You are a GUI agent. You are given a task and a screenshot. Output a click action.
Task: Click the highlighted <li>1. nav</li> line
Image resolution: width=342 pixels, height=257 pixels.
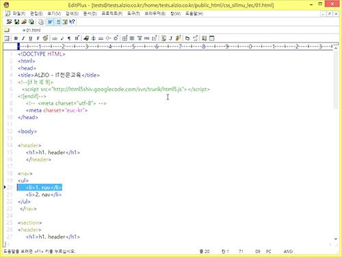(40, 188)
